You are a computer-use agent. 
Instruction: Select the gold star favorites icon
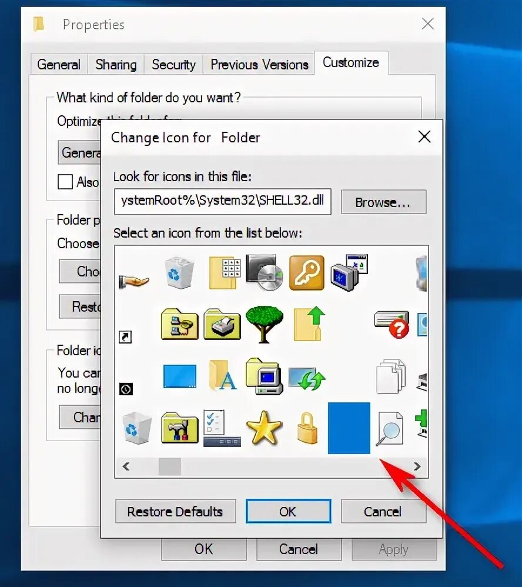264,428
